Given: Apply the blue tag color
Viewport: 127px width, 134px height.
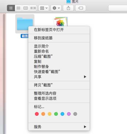Looking at the screenshot, I should coord(62,114).
